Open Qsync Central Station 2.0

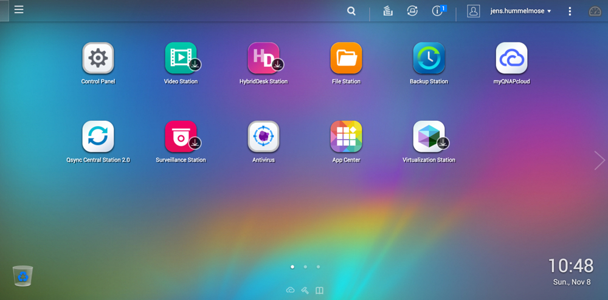(98, 137)
